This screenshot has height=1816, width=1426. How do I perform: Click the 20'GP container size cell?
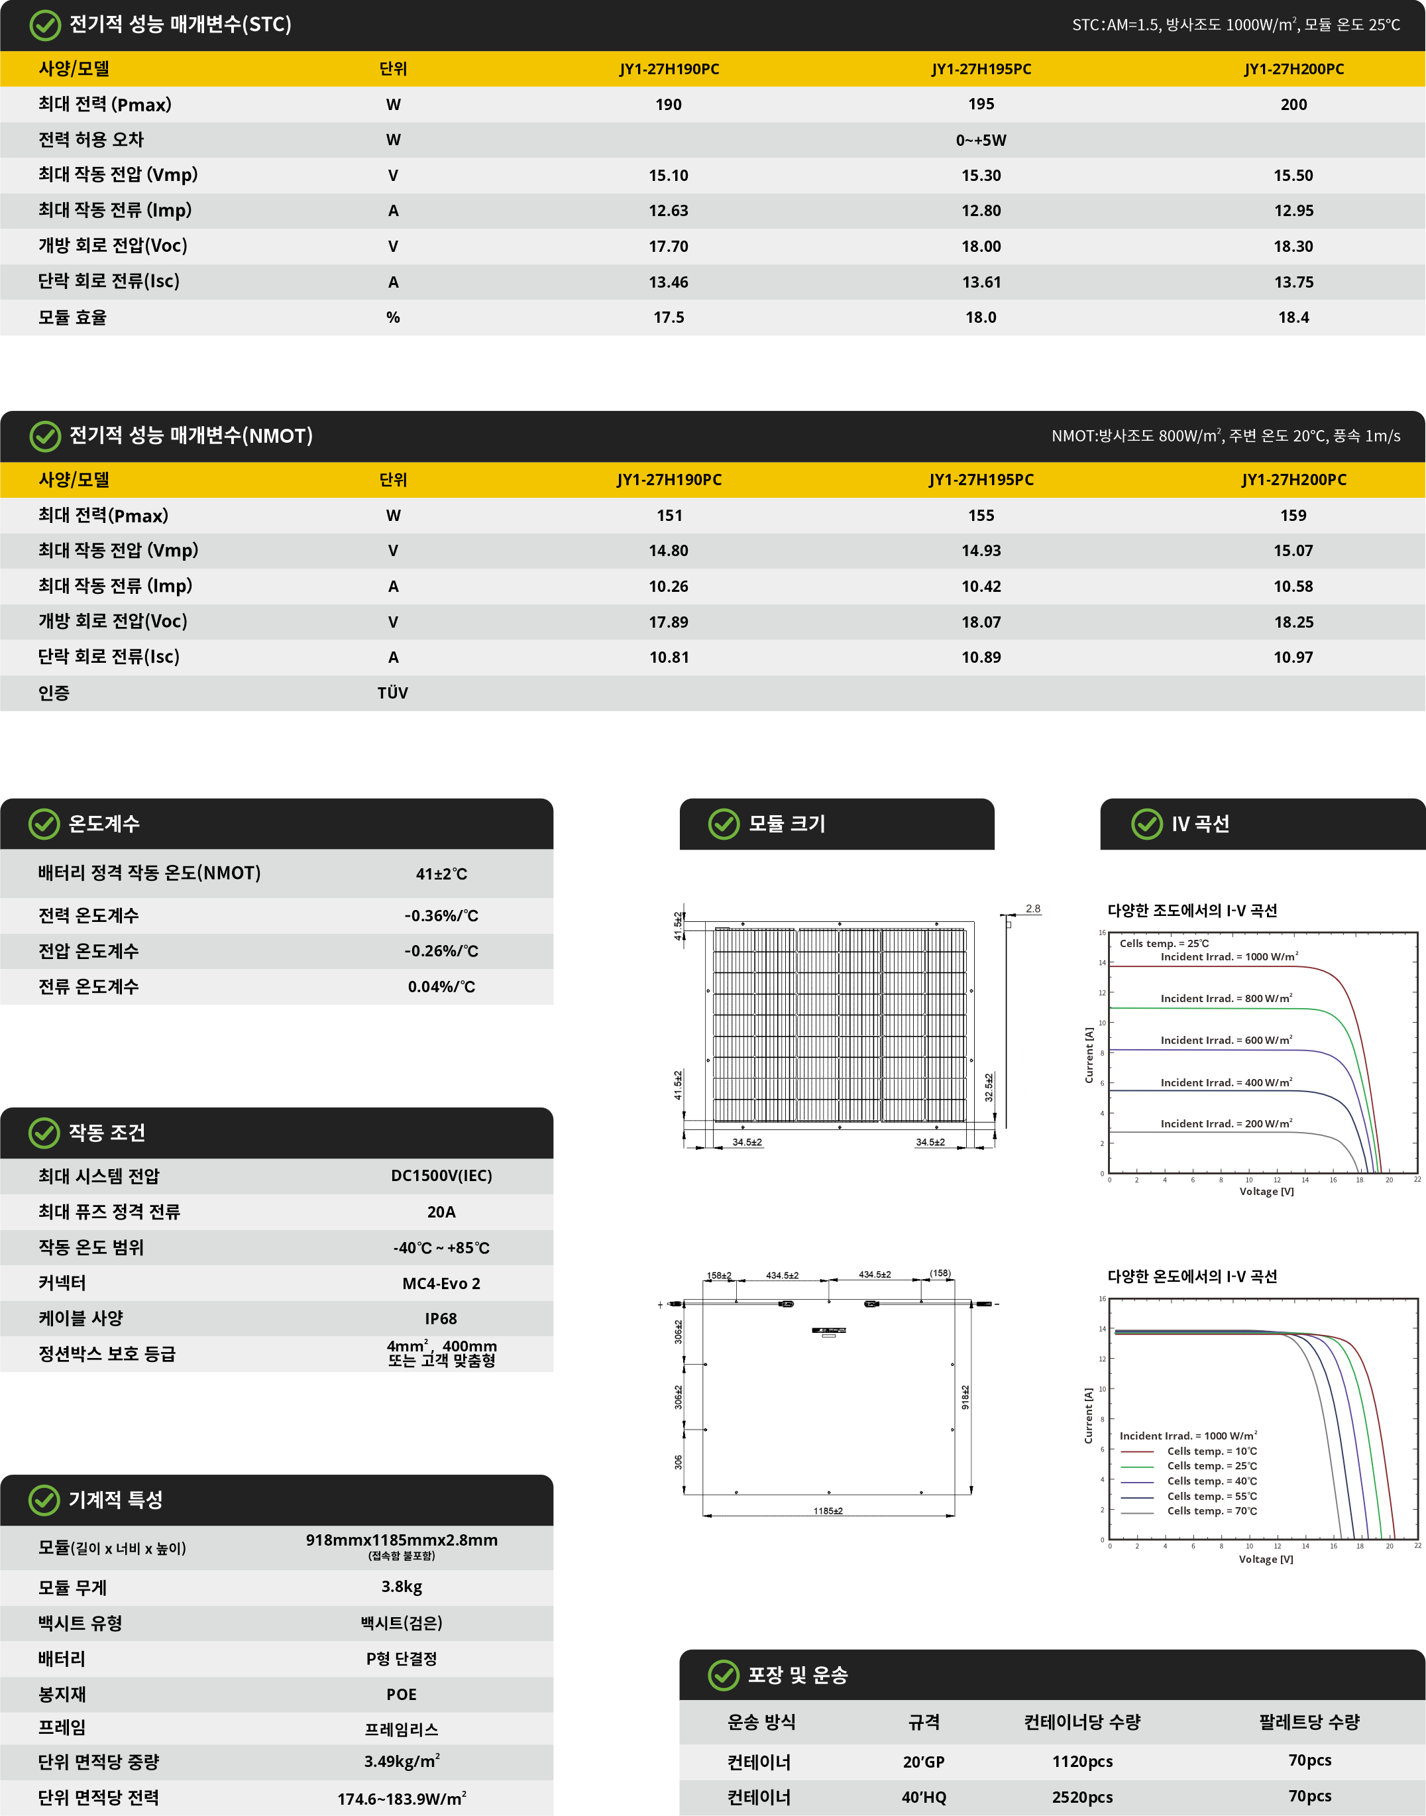[924, 1762]
